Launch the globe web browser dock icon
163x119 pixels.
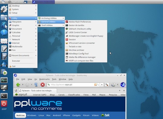coord(4,25)
